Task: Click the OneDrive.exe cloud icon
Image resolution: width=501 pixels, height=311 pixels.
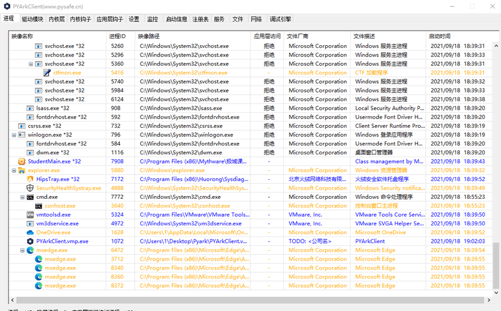Action: 30,232
